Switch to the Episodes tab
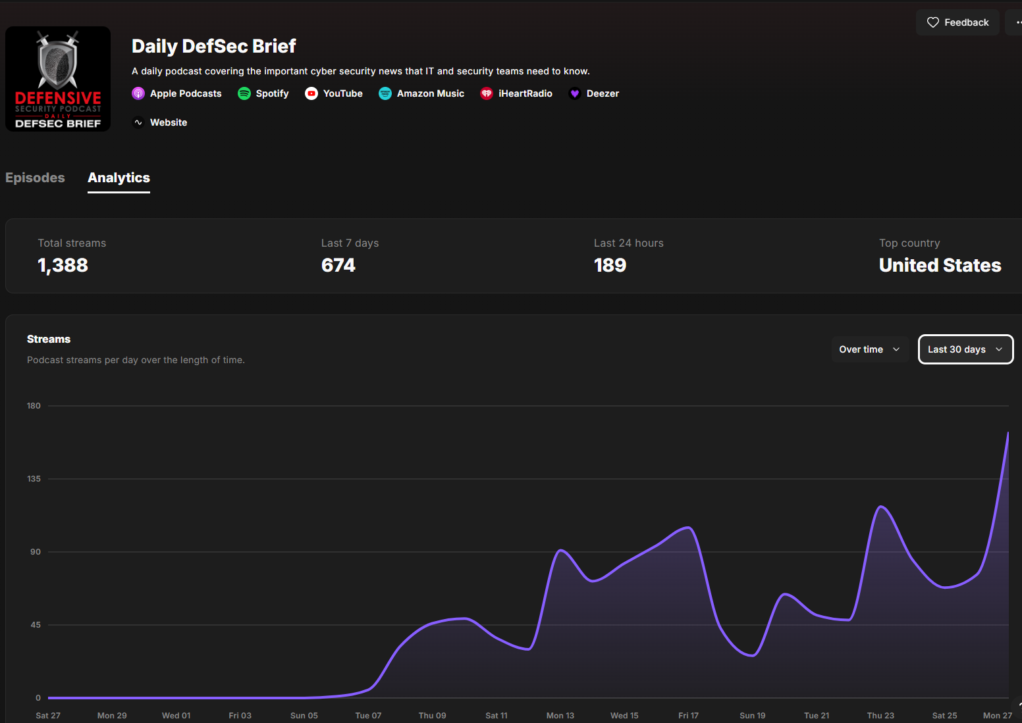The image size is (1022, 723). [35, 178]
